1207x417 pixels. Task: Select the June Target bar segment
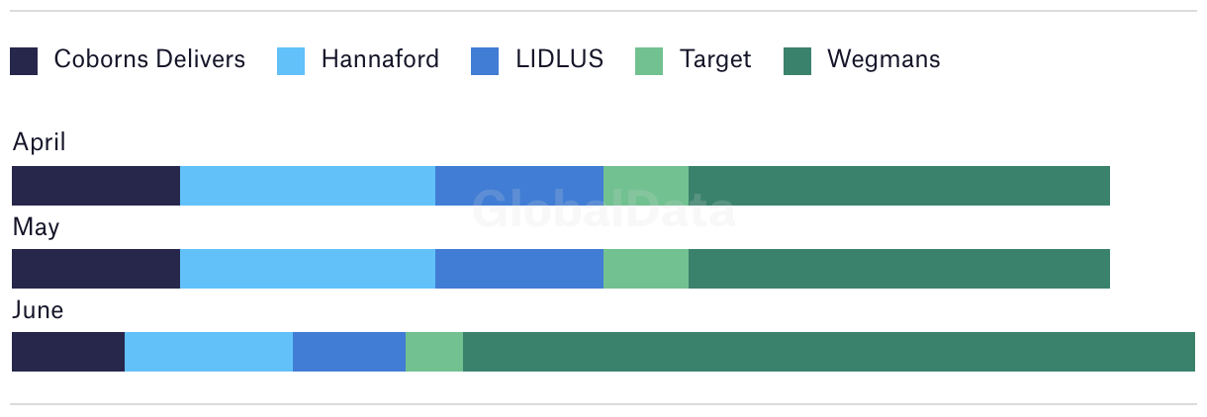[x=434, y=352]
